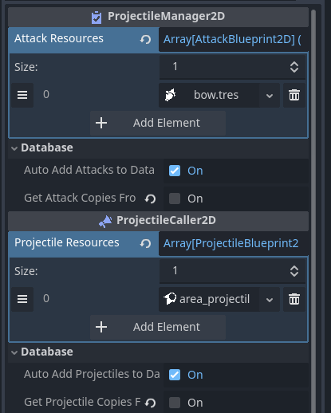
Task: Click the drag handle of attack element 0
Action: coord(22,95)
